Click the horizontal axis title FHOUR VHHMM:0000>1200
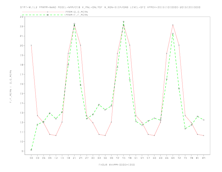The image size is (222, 172). (117, 165)
